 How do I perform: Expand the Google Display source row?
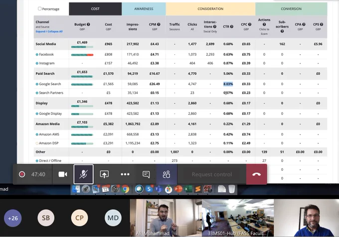tap(37, 114)
